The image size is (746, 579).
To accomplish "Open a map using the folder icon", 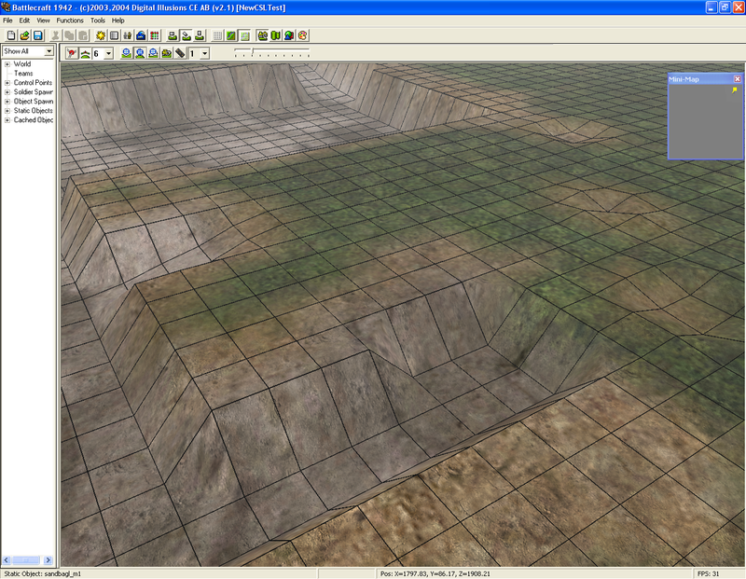I will pos(24,35).
